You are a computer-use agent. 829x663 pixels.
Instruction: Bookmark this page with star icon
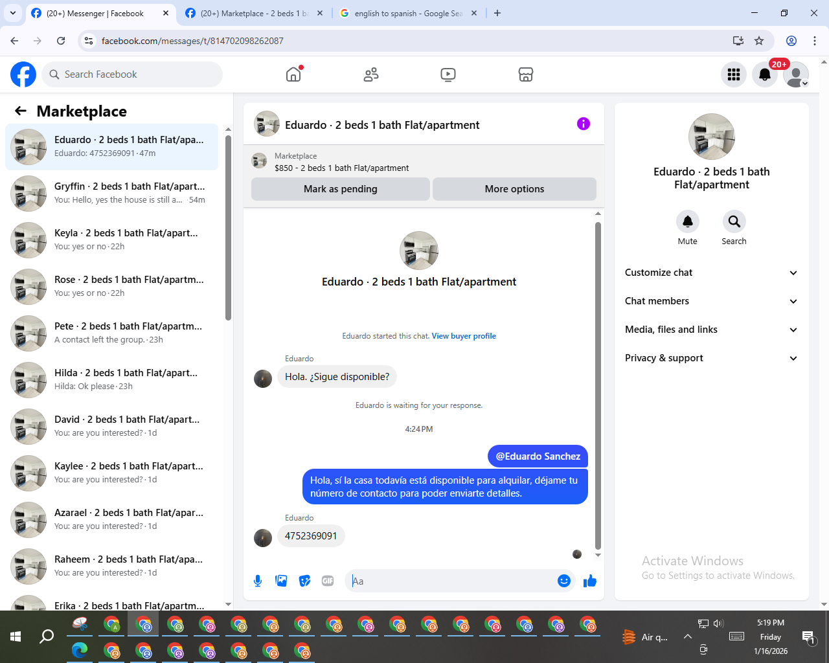coord(759,41)
